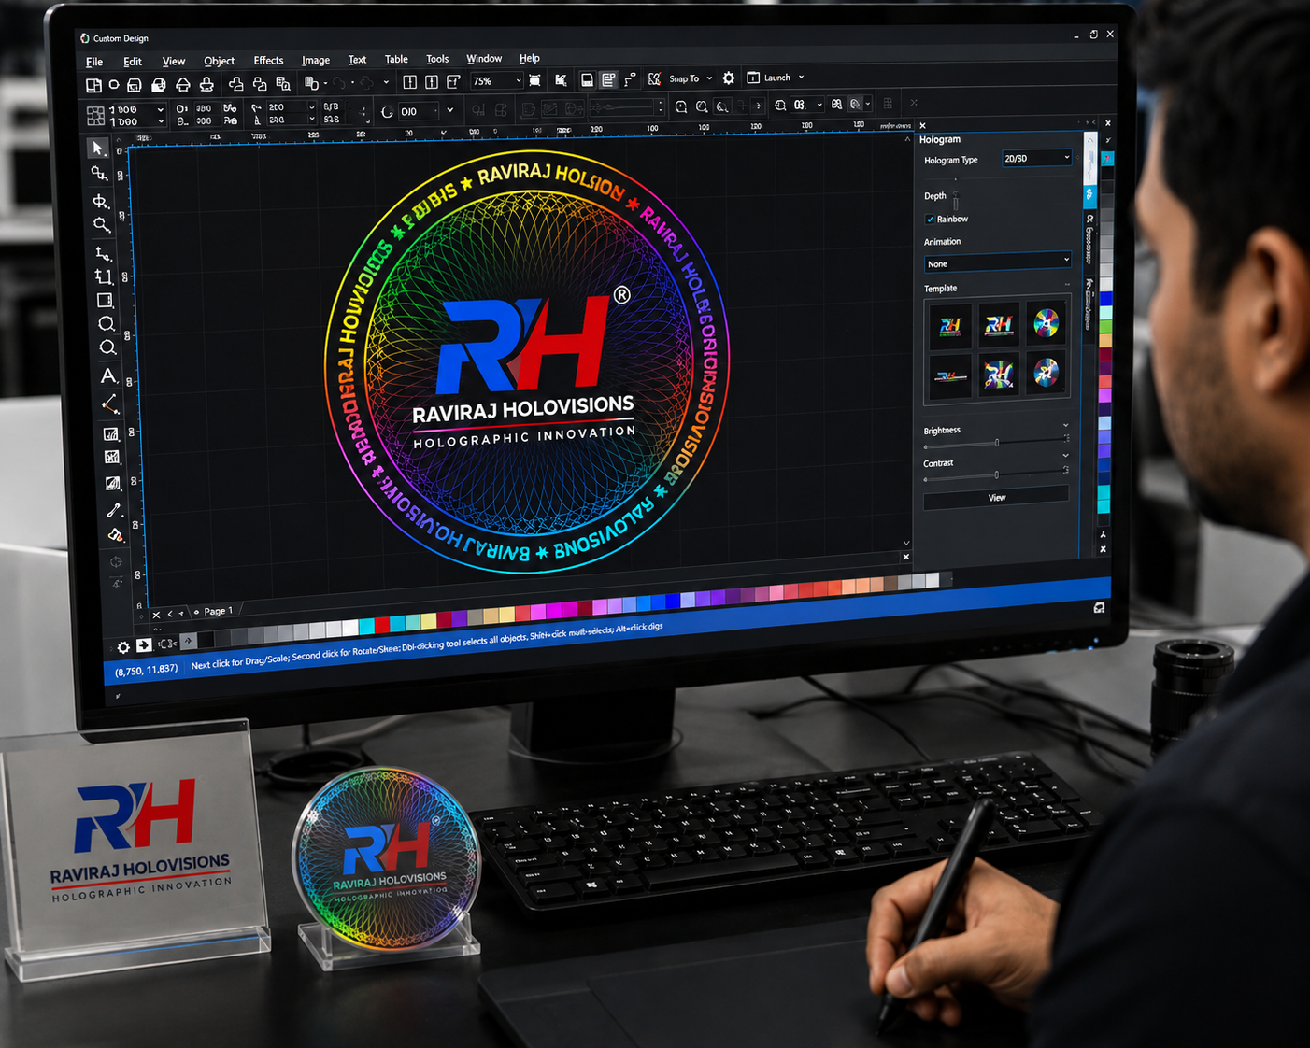Choose the Crop tool in the toolbox

point(104,276)
